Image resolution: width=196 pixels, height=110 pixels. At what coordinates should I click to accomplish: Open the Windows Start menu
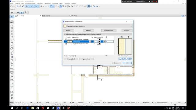(x=12, y=108)
